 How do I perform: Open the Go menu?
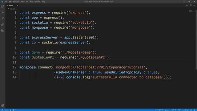[27, 2]
